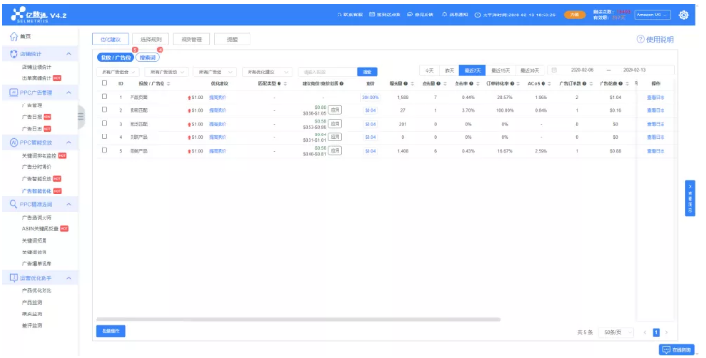This screenshot has width=706, height=358.
Task: Check the checkbox for row ID 3
Action: (104, 123)
